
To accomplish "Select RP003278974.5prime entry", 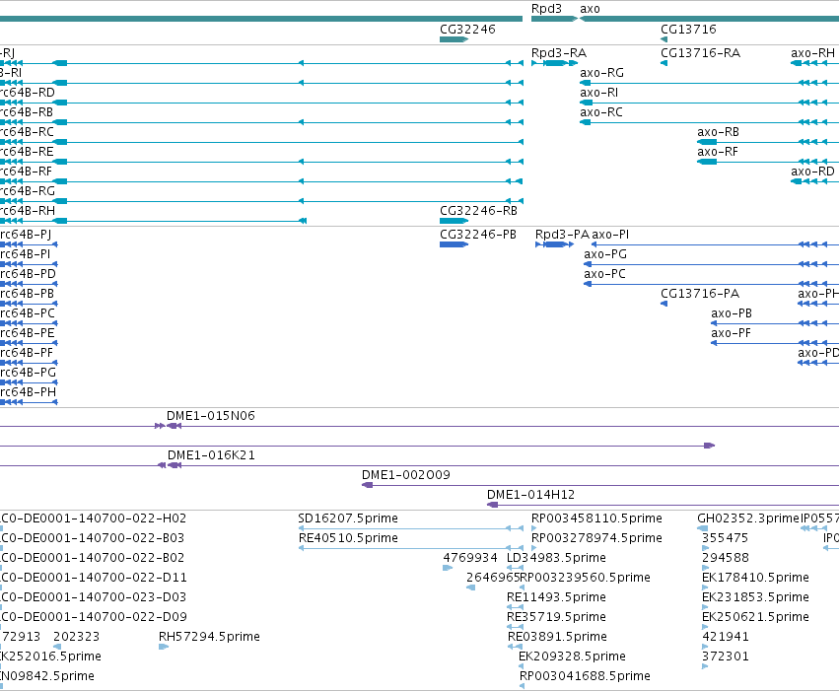I will tap(596, 538).
